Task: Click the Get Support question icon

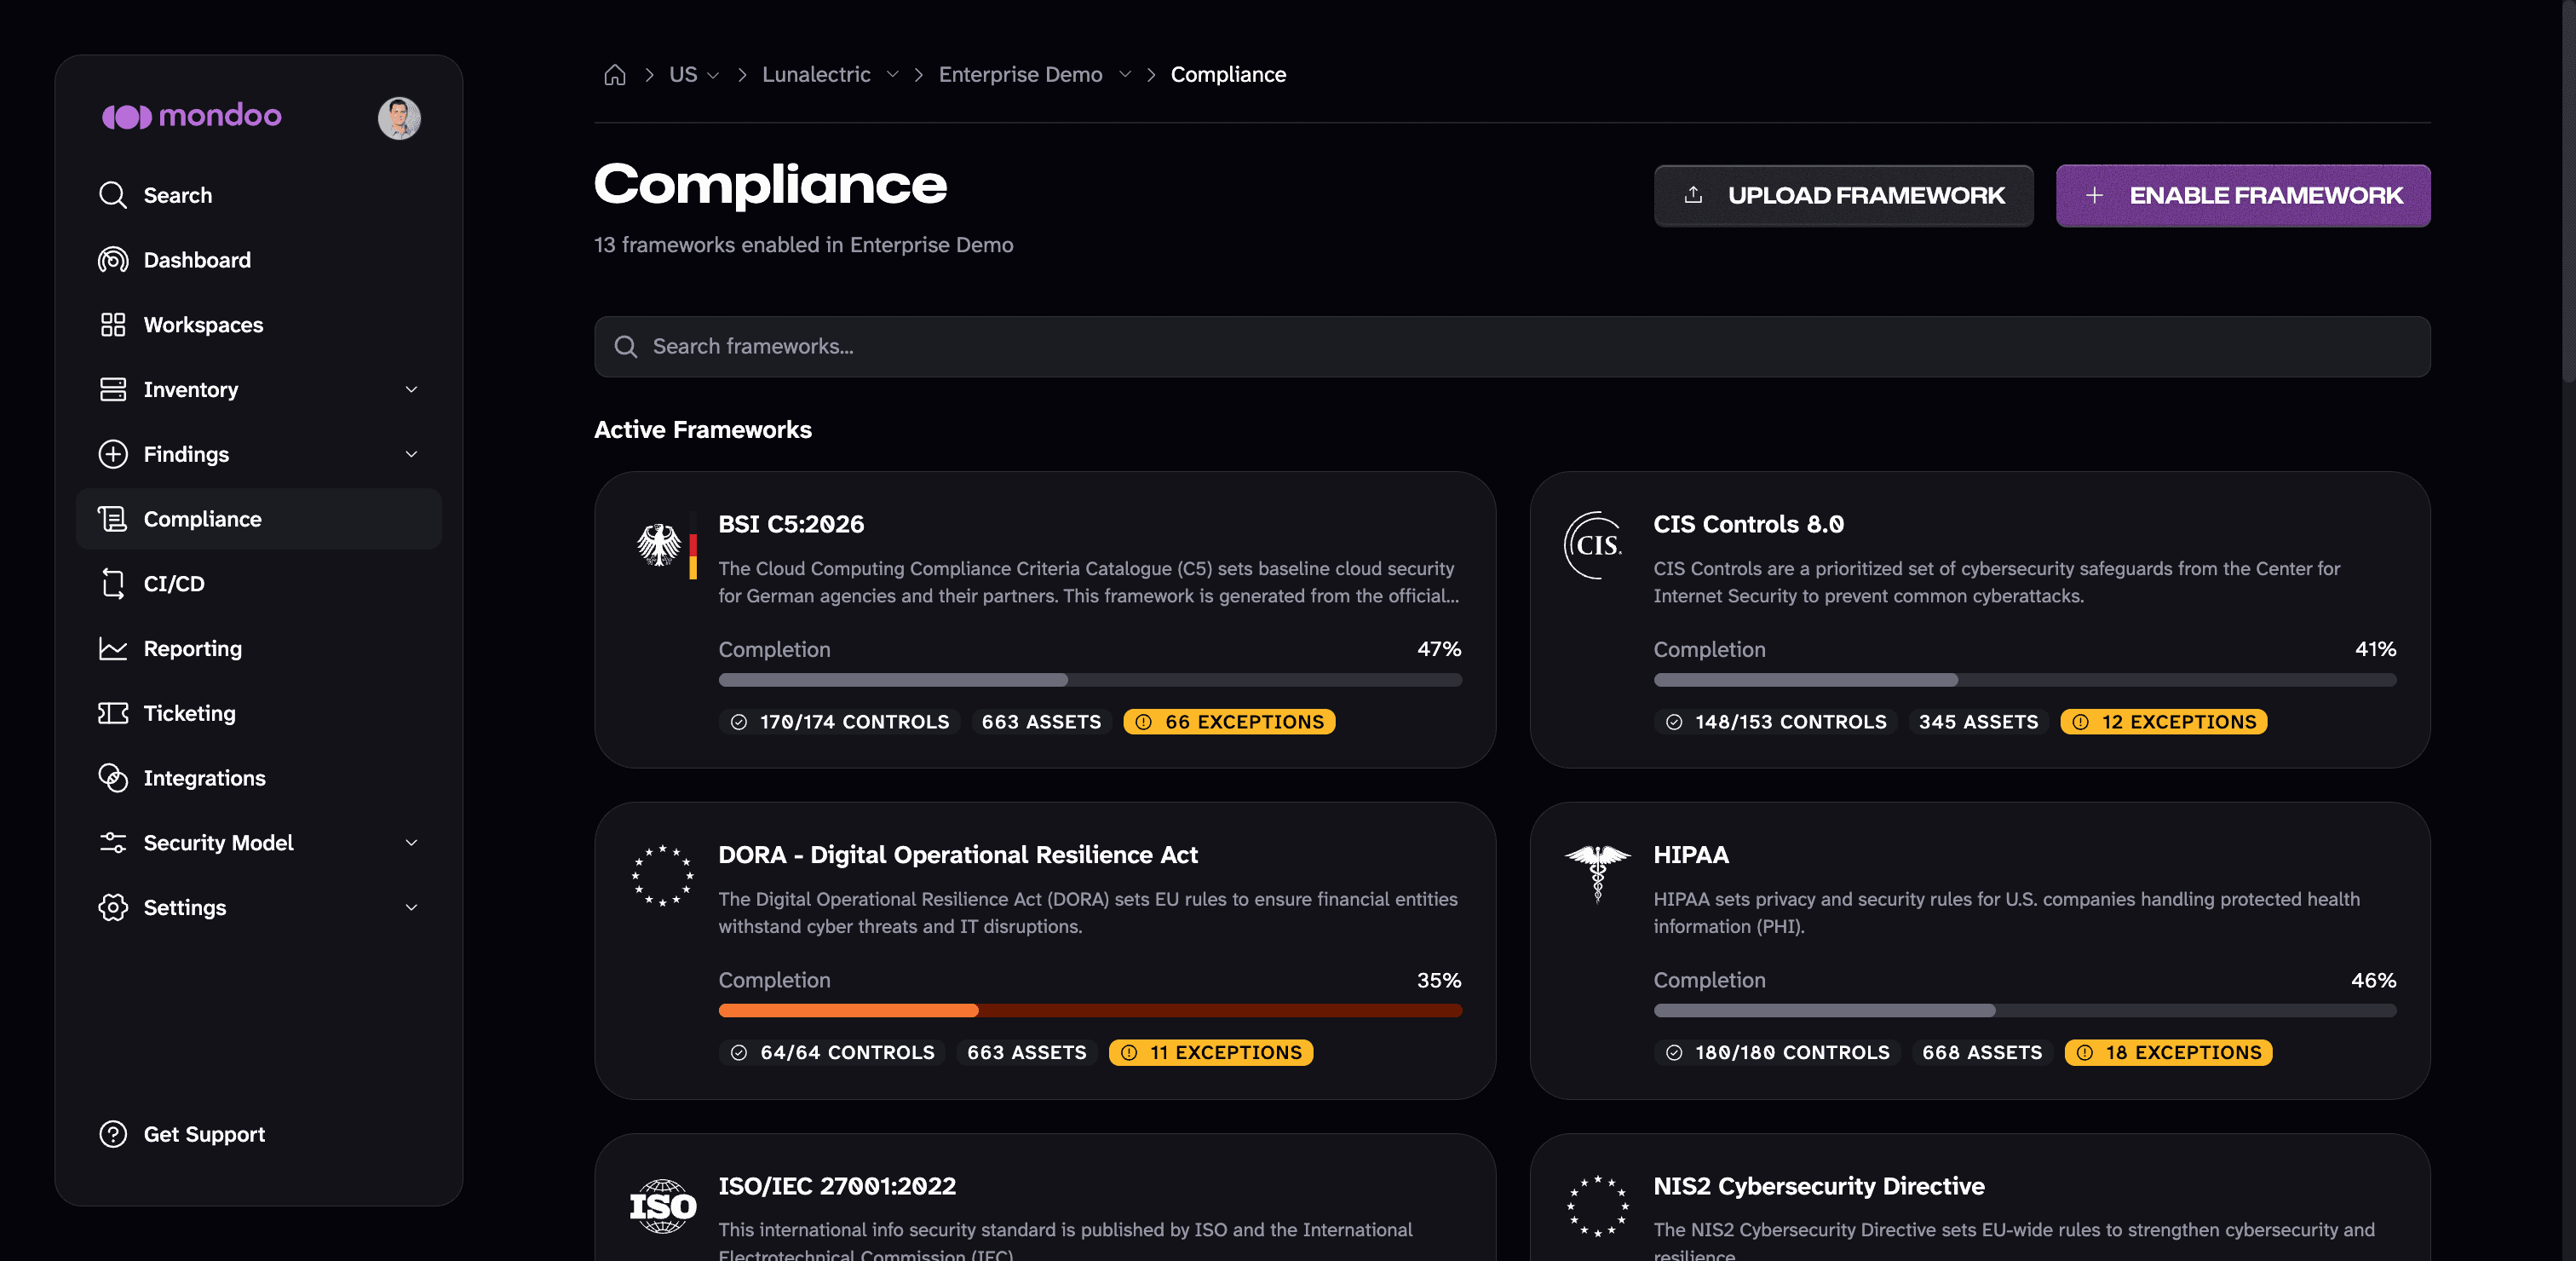Action: pyautogui.click(x=113, y=1134)
